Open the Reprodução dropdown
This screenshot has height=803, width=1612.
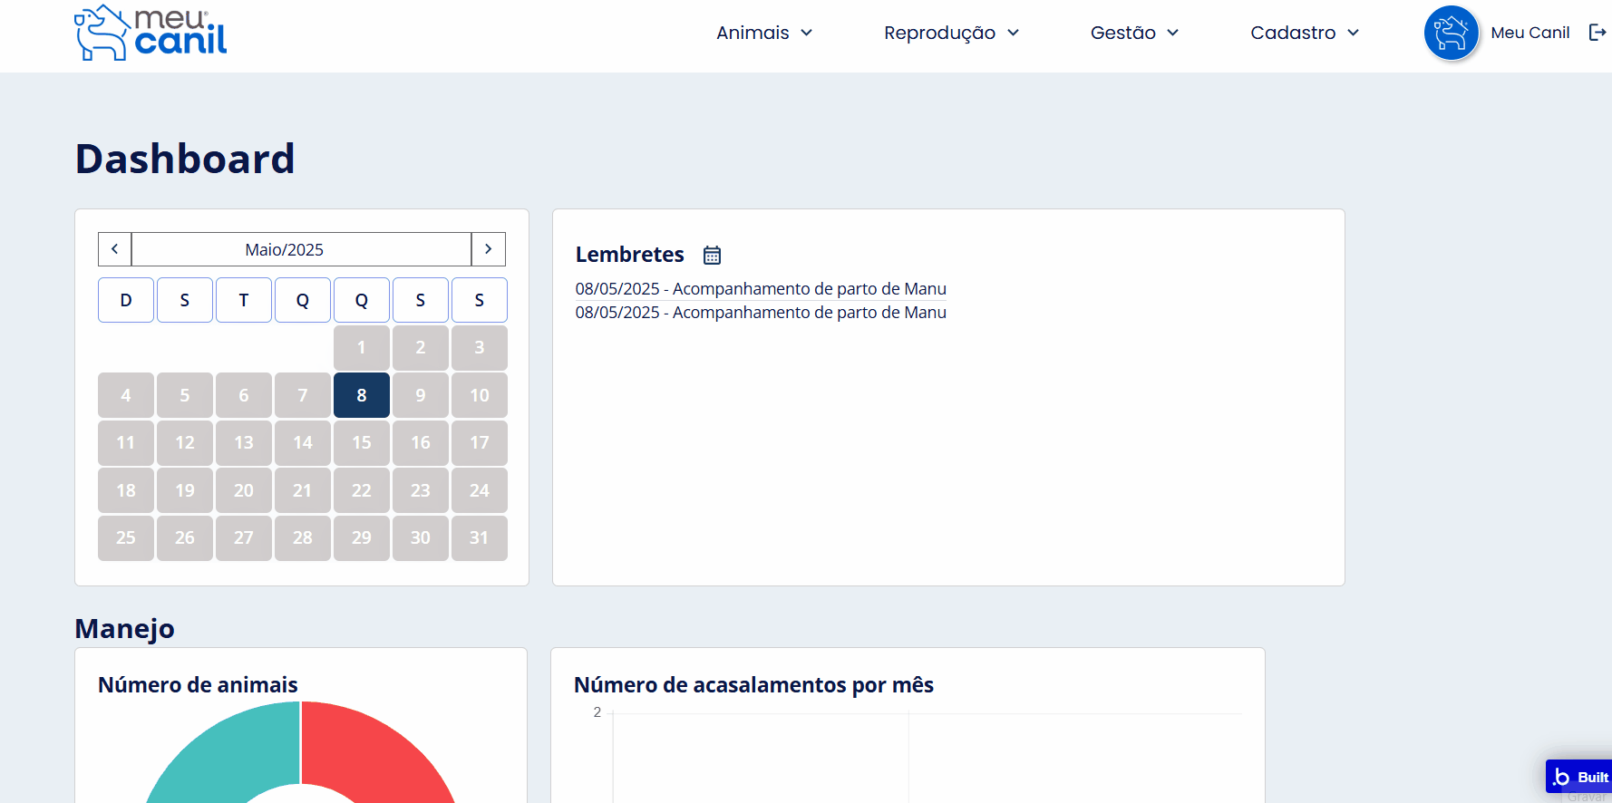951,33
